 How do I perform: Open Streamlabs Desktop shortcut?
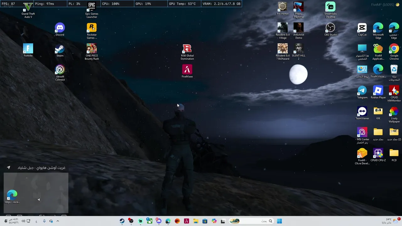pos(330,9)
